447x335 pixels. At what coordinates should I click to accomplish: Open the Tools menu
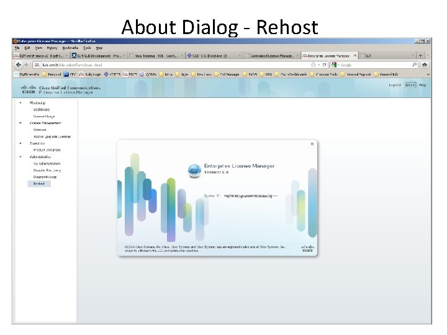click(88, 48)
